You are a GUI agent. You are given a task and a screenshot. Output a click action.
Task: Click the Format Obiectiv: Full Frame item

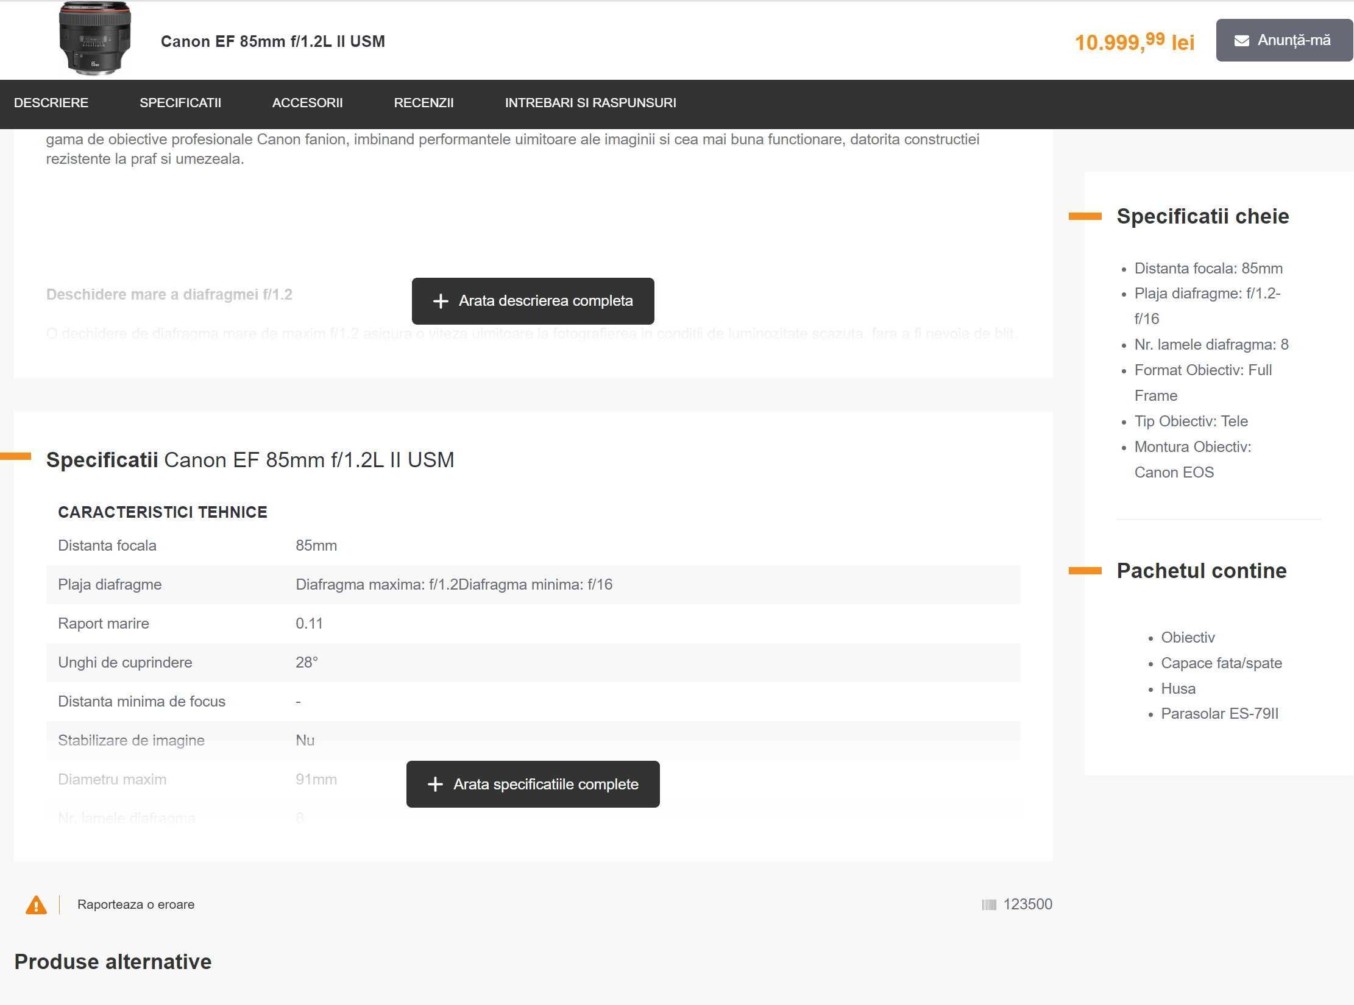coord(1203,383)
